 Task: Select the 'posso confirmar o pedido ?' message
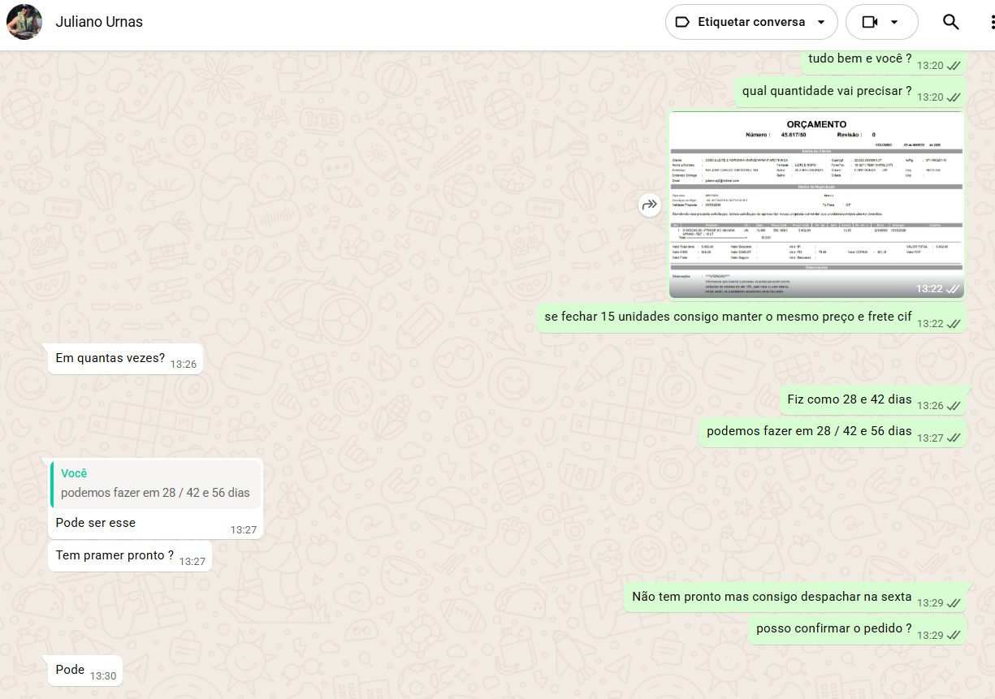(x=833, y=628)
